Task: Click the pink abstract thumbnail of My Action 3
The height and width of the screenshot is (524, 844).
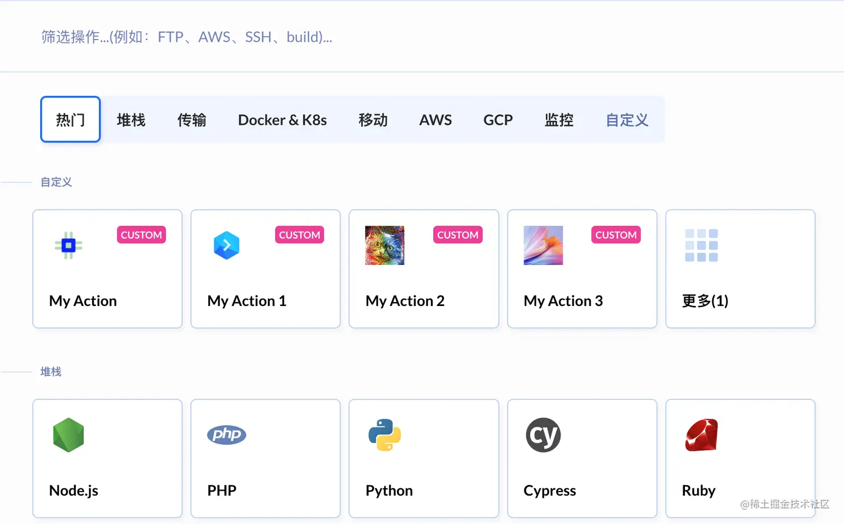Action: pos(543,245)
